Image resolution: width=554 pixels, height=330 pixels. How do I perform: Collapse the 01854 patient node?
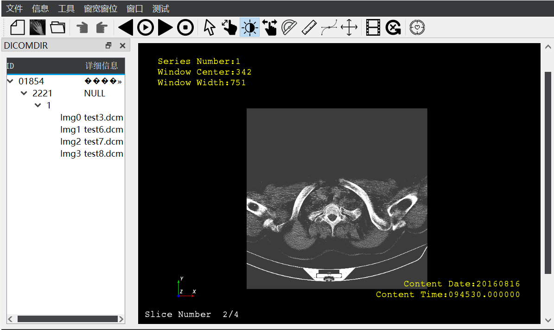pyautogui.click(x=10, y=81)
